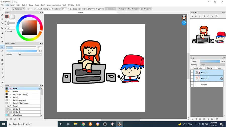Enable Protect Alpha checkbox

pyautogui.click(x=192, y=68)
